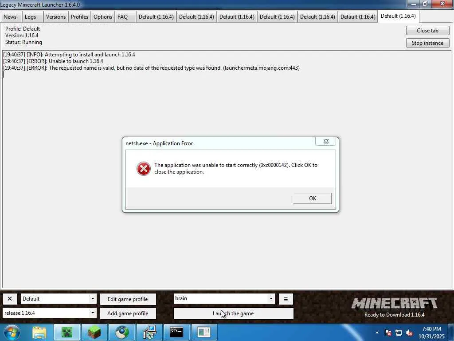Click log line 'Attempting to install and launch 1.16.4'
Screen dimensions: 454x341
(69, 55)
